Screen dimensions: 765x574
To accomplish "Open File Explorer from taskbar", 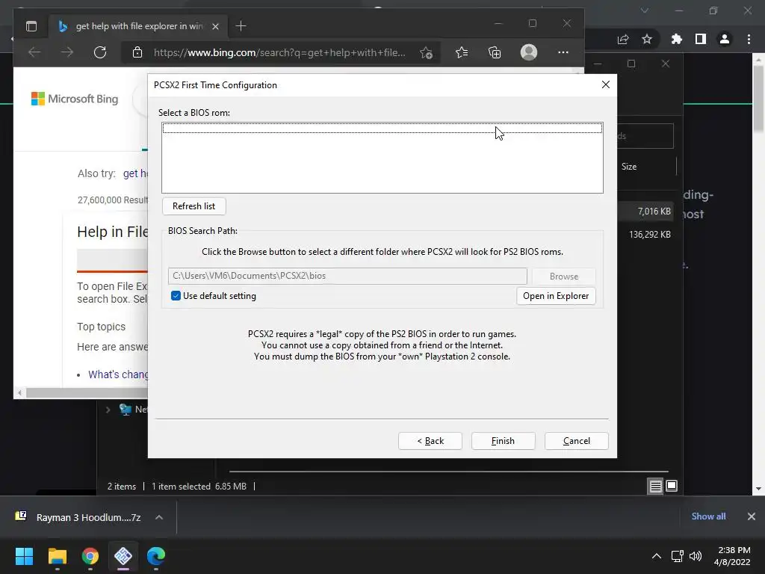I will (x=57, y=556).
